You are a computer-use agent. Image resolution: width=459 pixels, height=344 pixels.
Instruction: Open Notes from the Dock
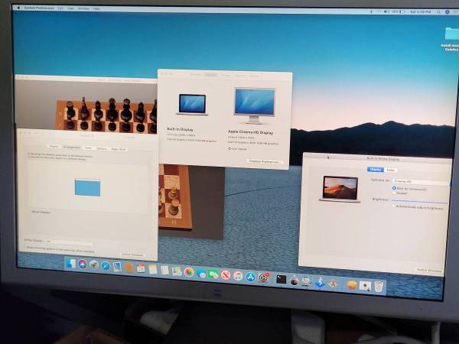(153, 269)
